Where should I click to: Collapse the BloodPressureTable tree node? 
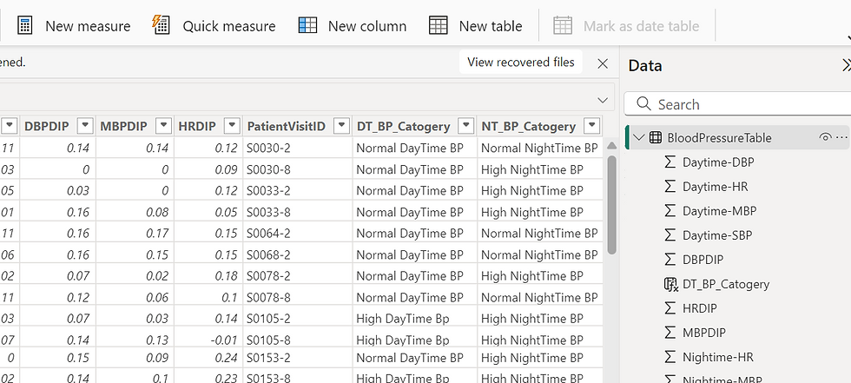click(x=639, y=138)
